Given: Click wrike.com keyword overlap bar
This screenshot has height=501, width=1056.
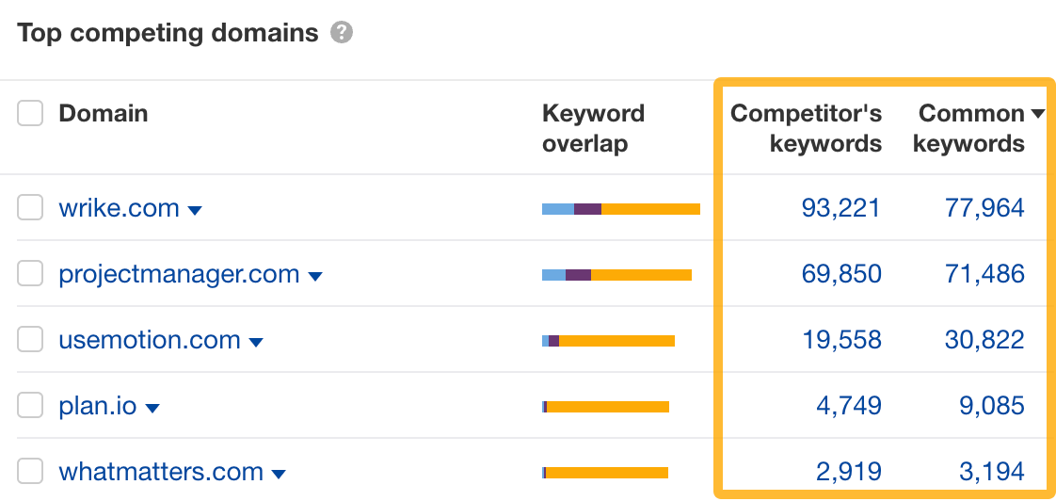Looking at the screenshot, I should coord(621,209).
